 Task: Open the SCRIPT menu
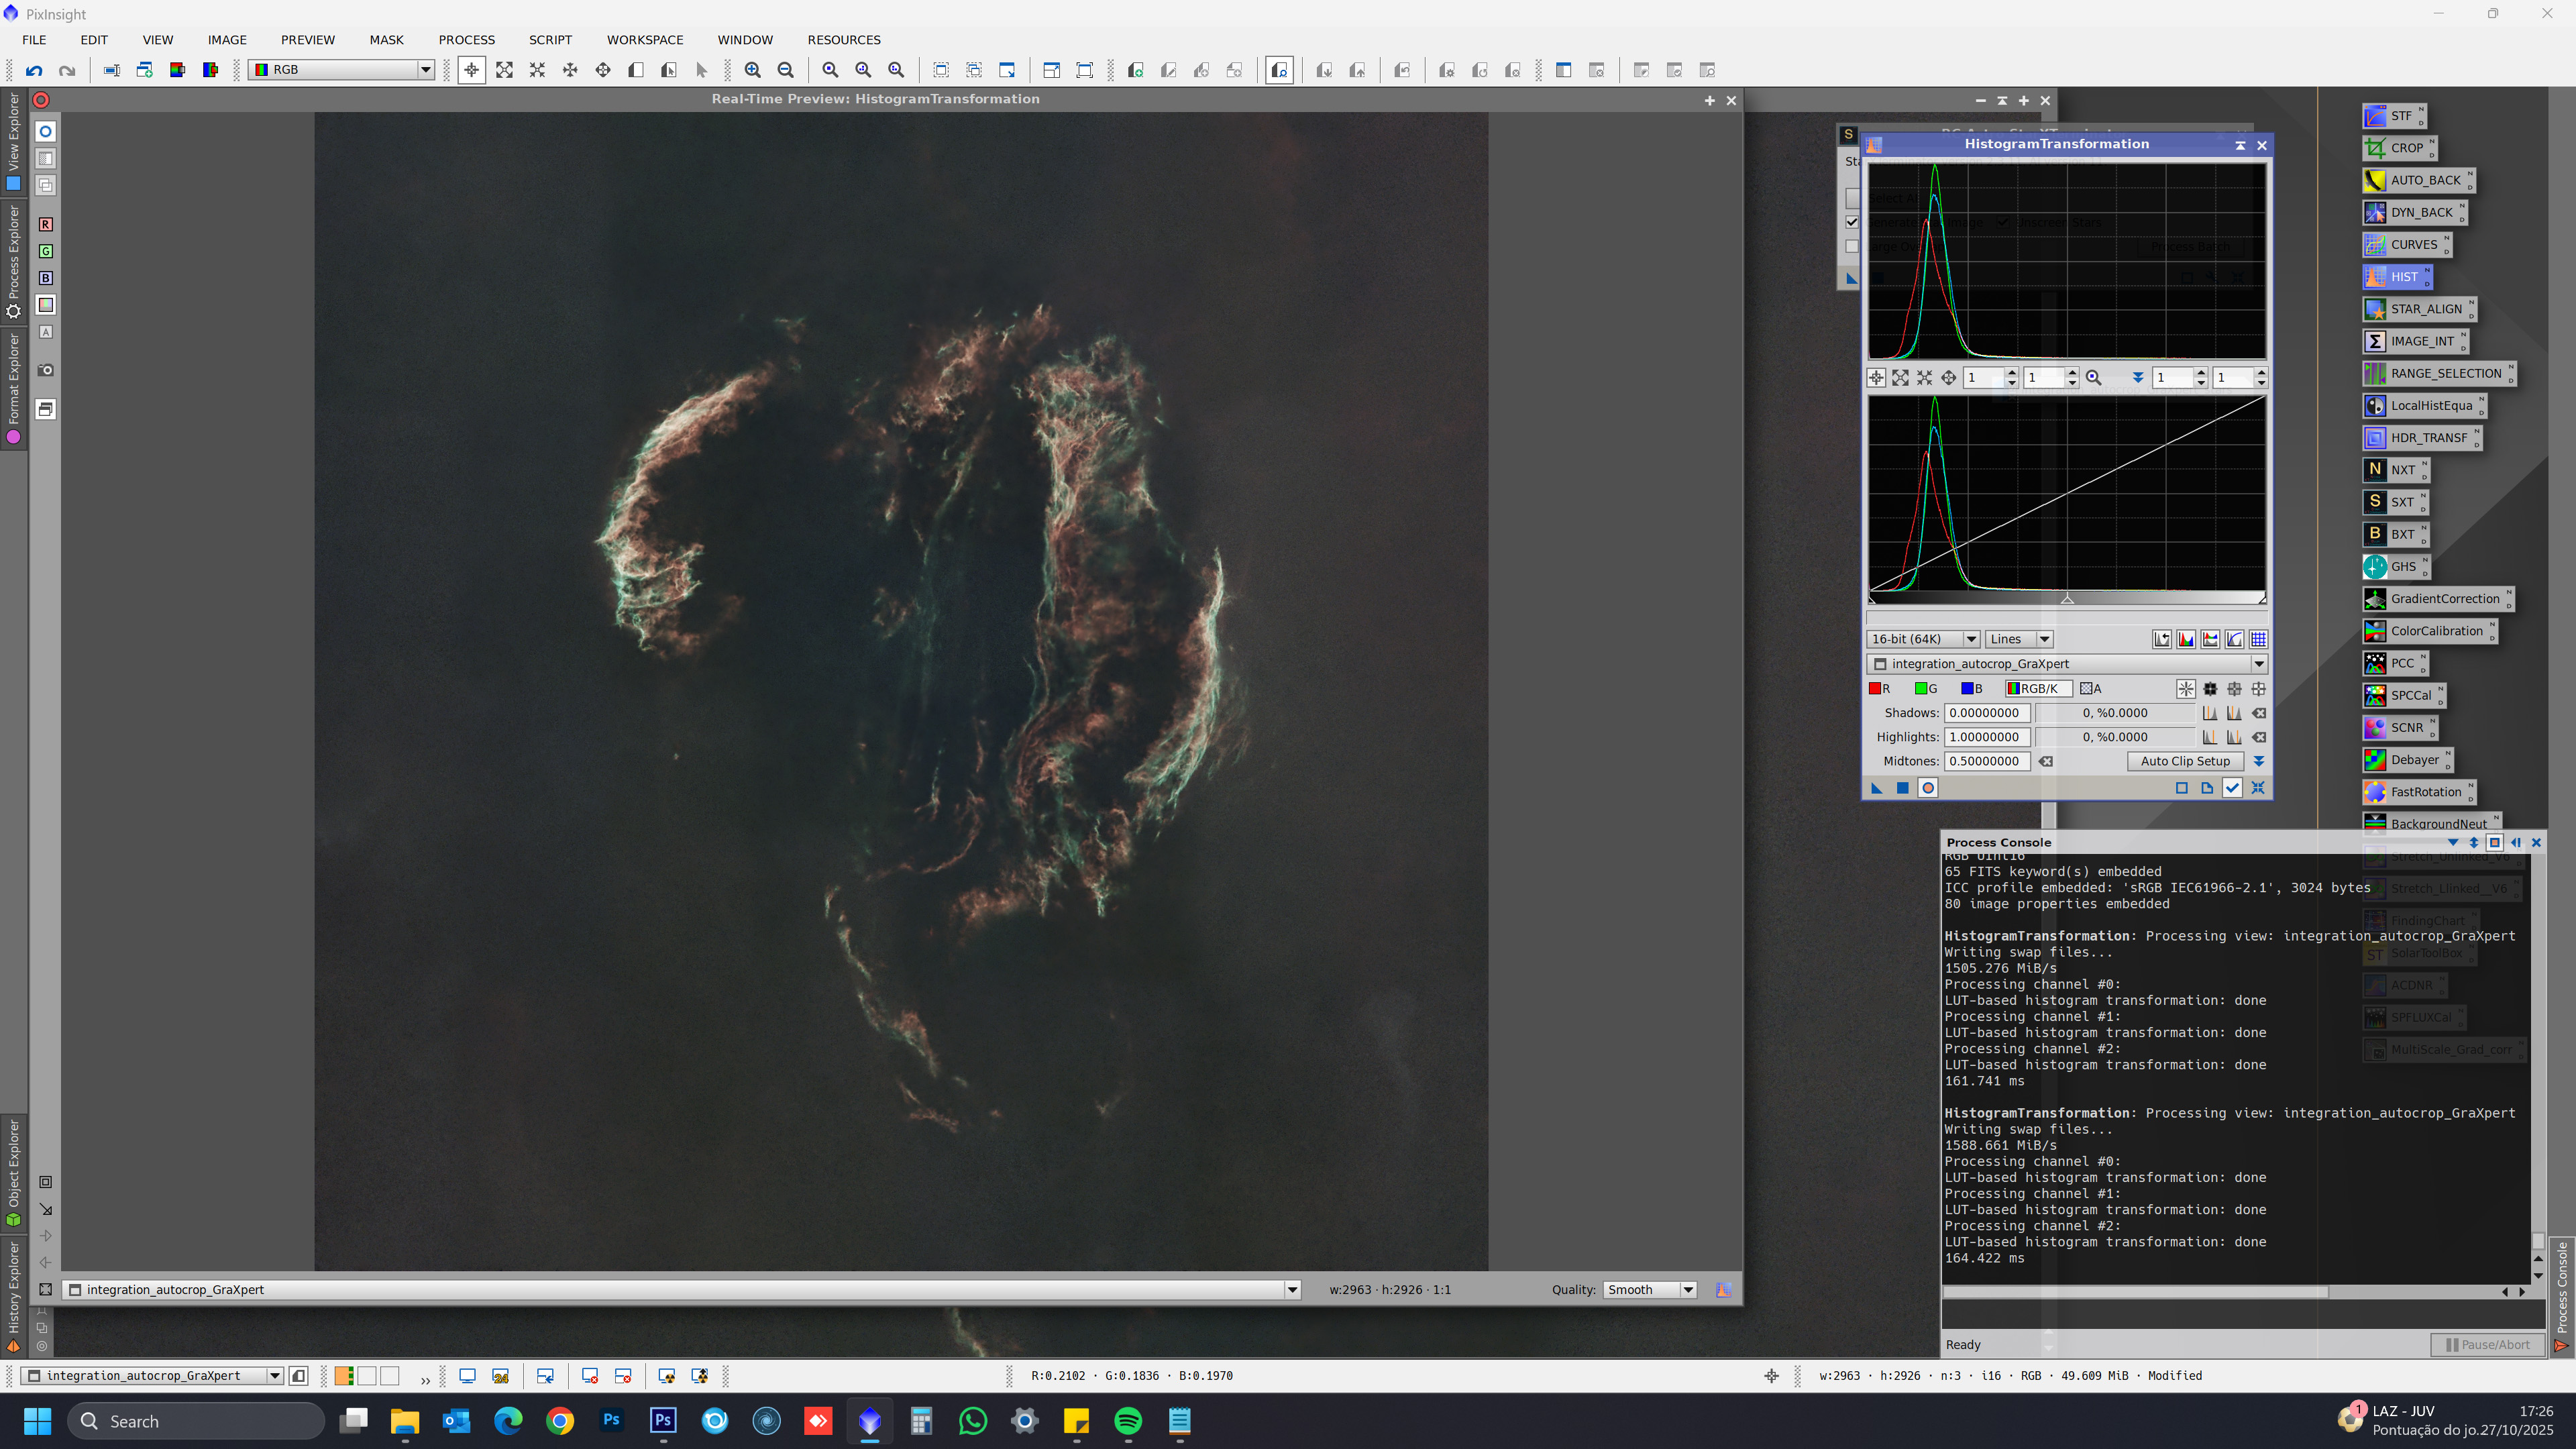(550, 40)
